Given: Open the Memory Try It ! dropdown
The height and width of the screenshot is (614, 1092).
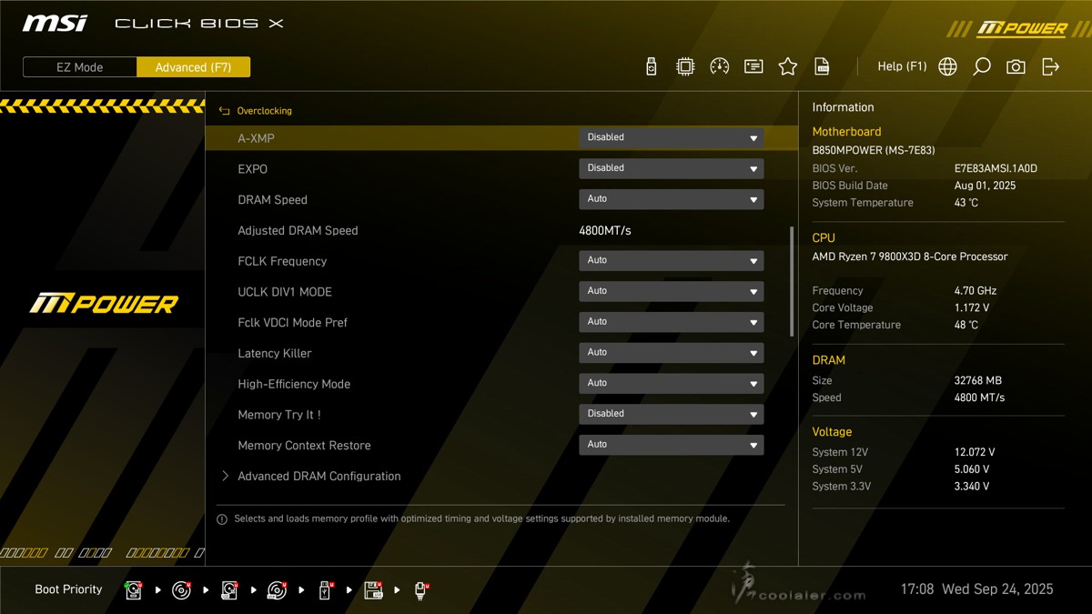Looking at the screenshot, I should pos(672,414).
